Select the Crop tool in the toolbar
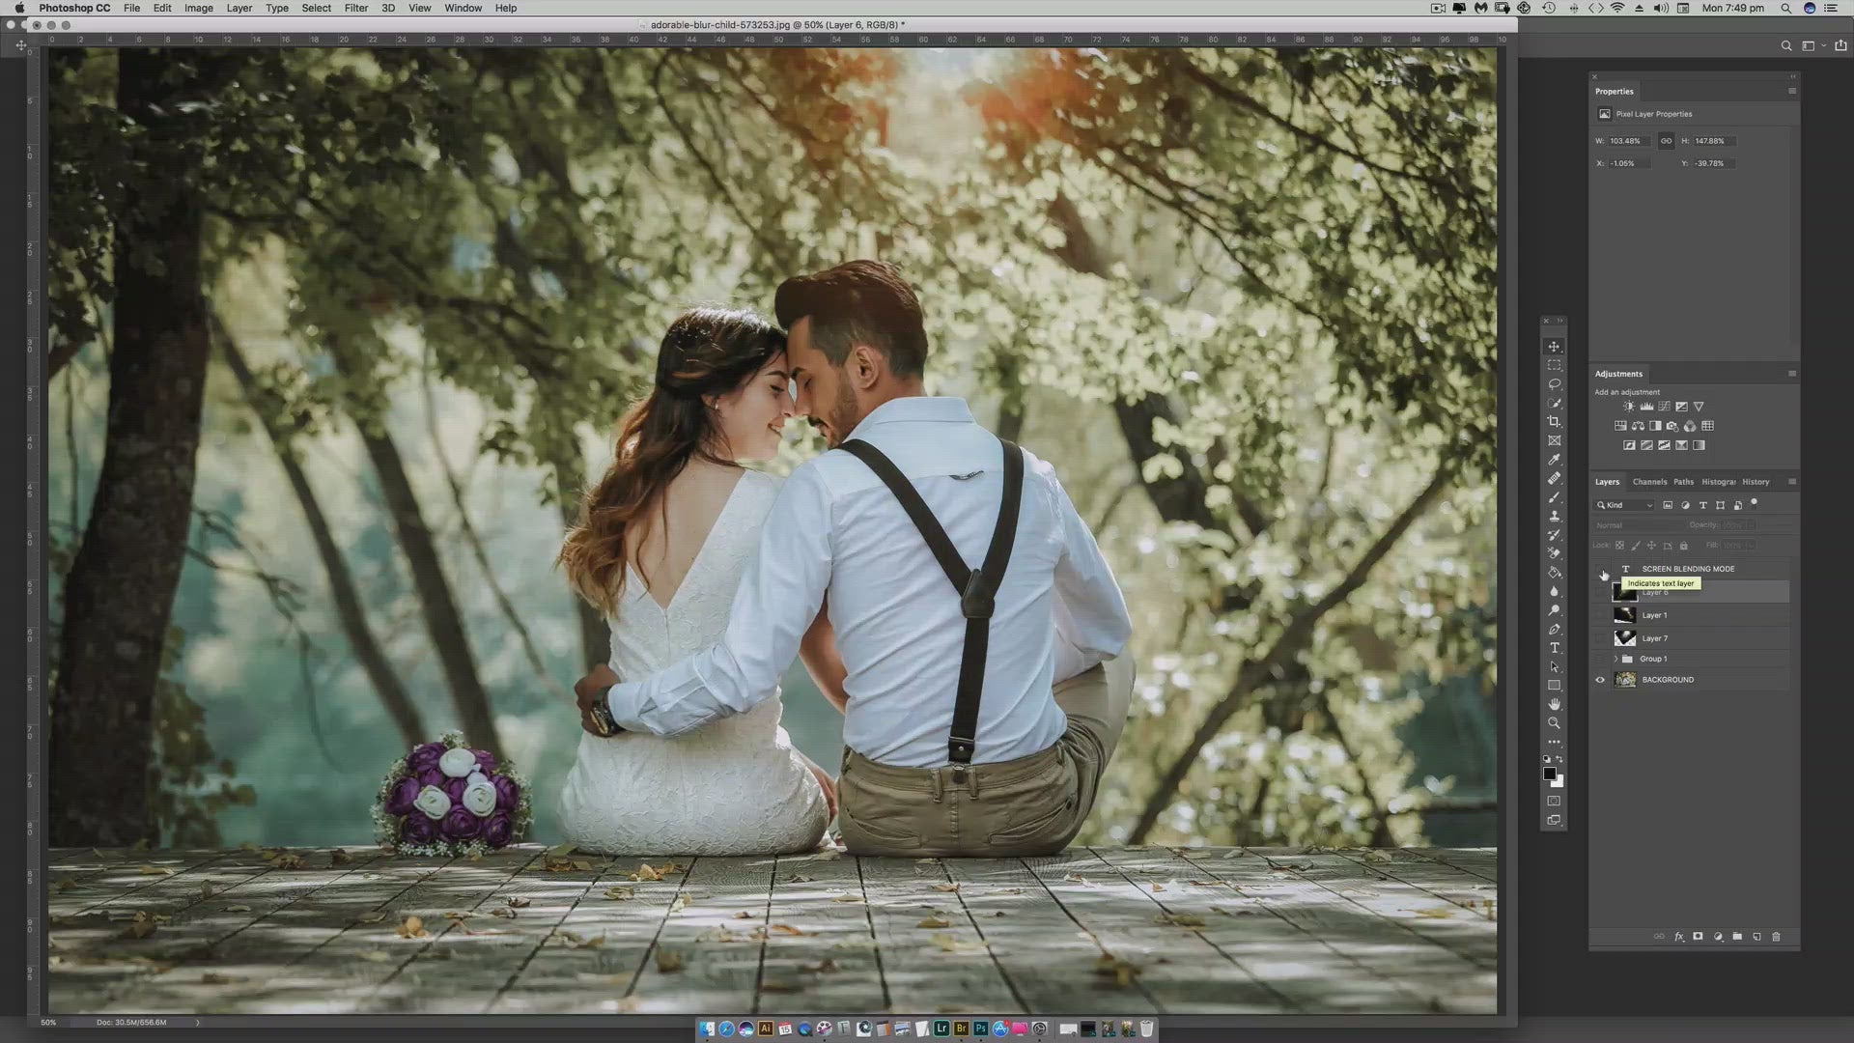The image size is (1854, 1043). click(x=1554, y=422)
